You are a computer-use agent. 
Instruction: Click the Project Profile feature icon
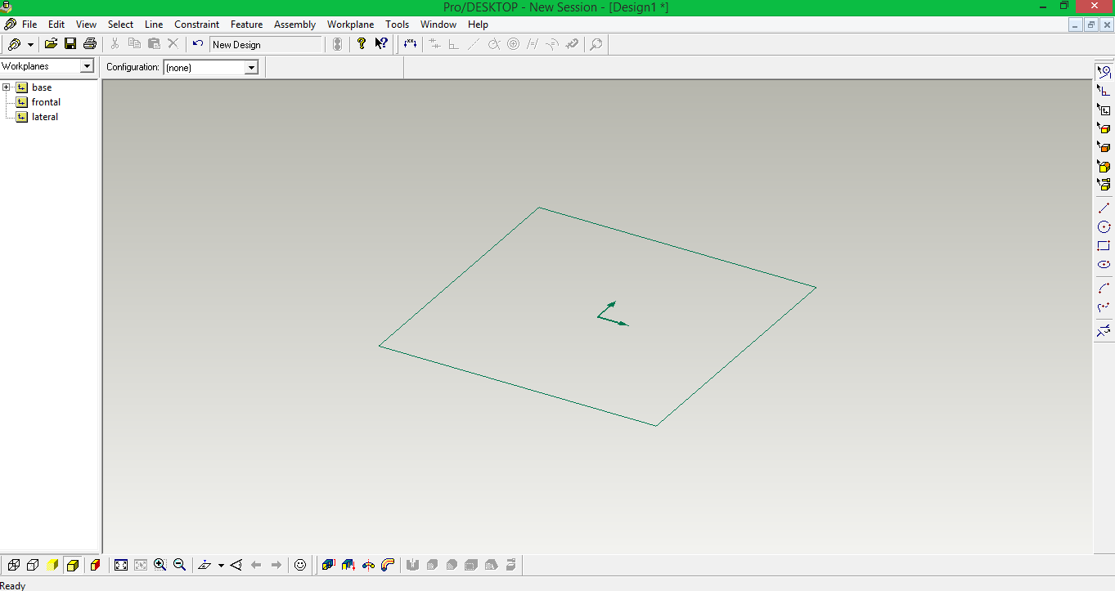pyautogui.click(x=348, y=565)
